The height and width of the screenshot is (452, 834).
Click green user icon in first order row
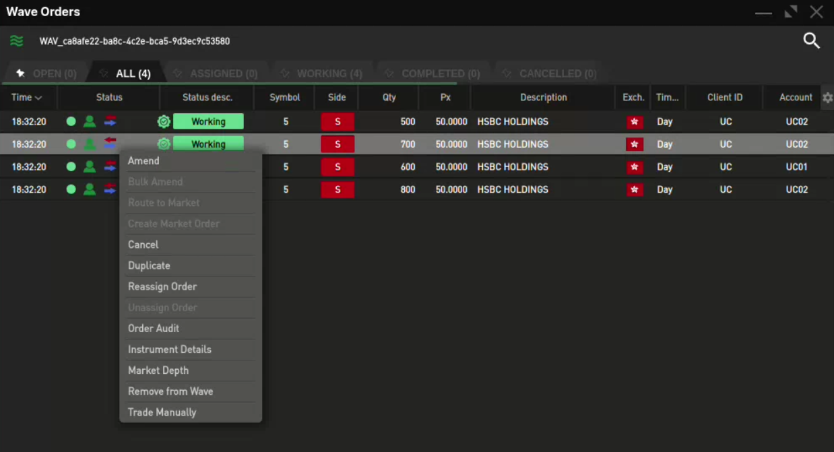tap(90, 122)
